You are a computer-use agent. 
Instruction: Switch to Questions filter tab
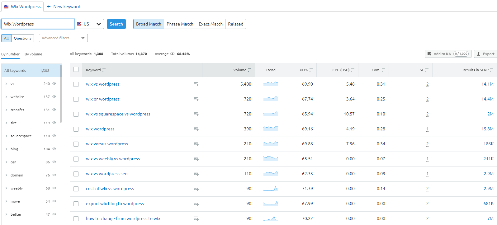(x=23, y=38)
